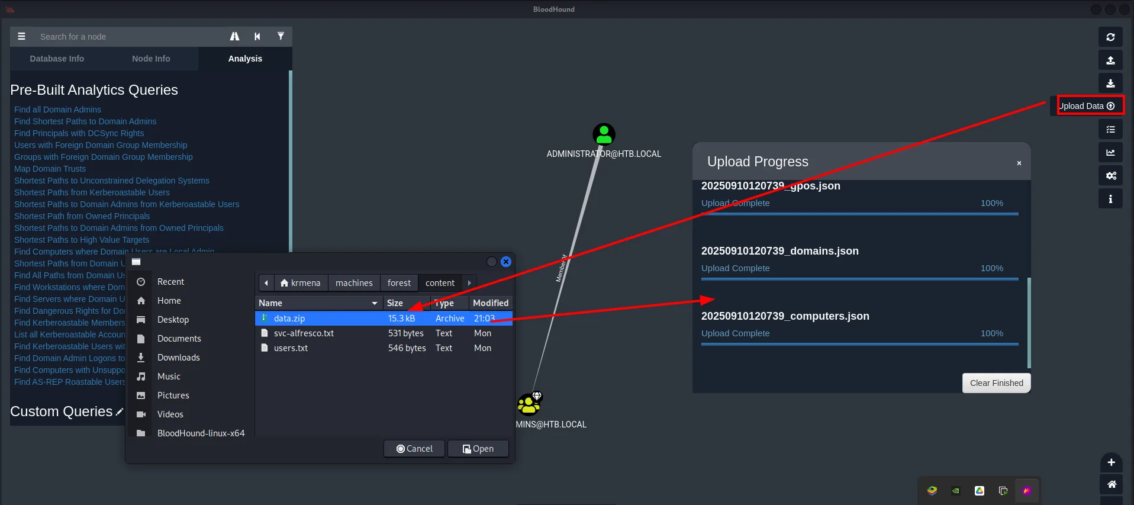Click the Clear Finished button
Screen dimensions: 1134x505
coord(996,383)
